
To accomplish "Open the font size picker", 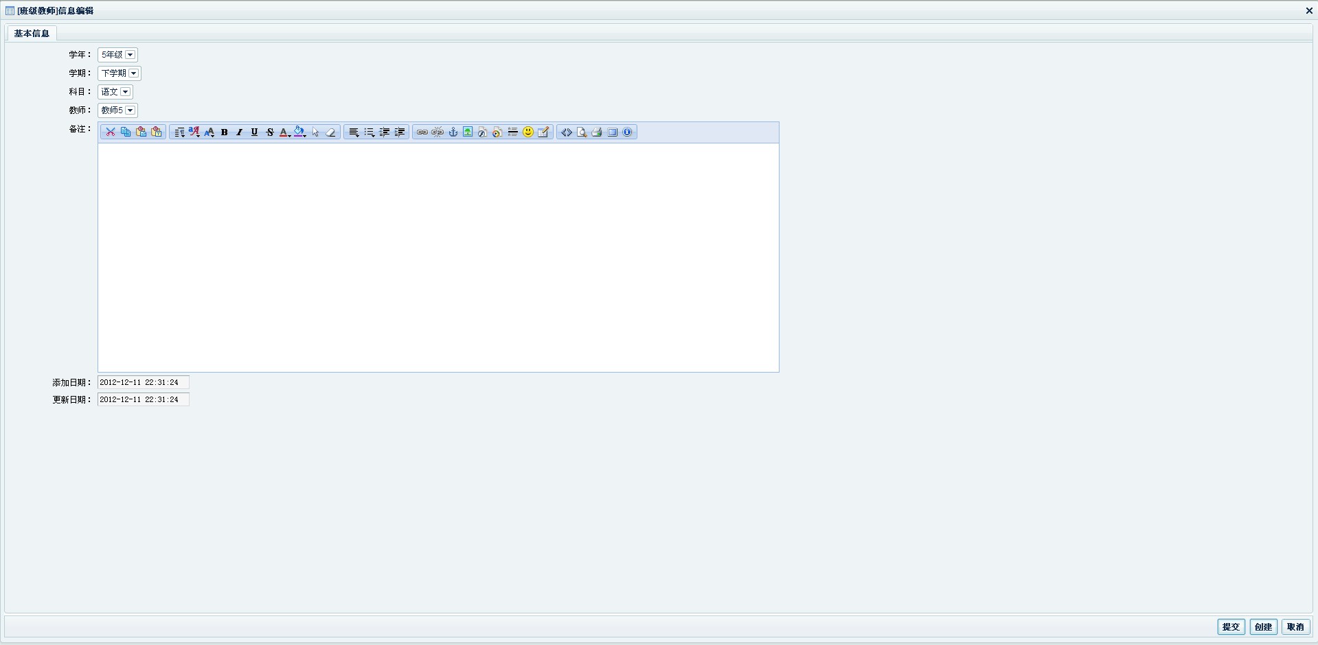I will (x=209, y=132).
